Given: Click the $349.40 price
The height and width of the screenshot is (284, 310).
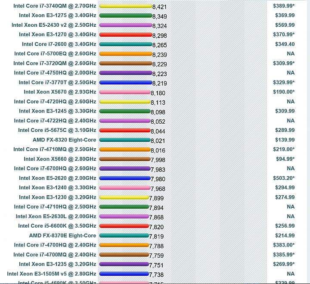Looking at the screenshot, I should pyautogui.click(x=285, y=44).
